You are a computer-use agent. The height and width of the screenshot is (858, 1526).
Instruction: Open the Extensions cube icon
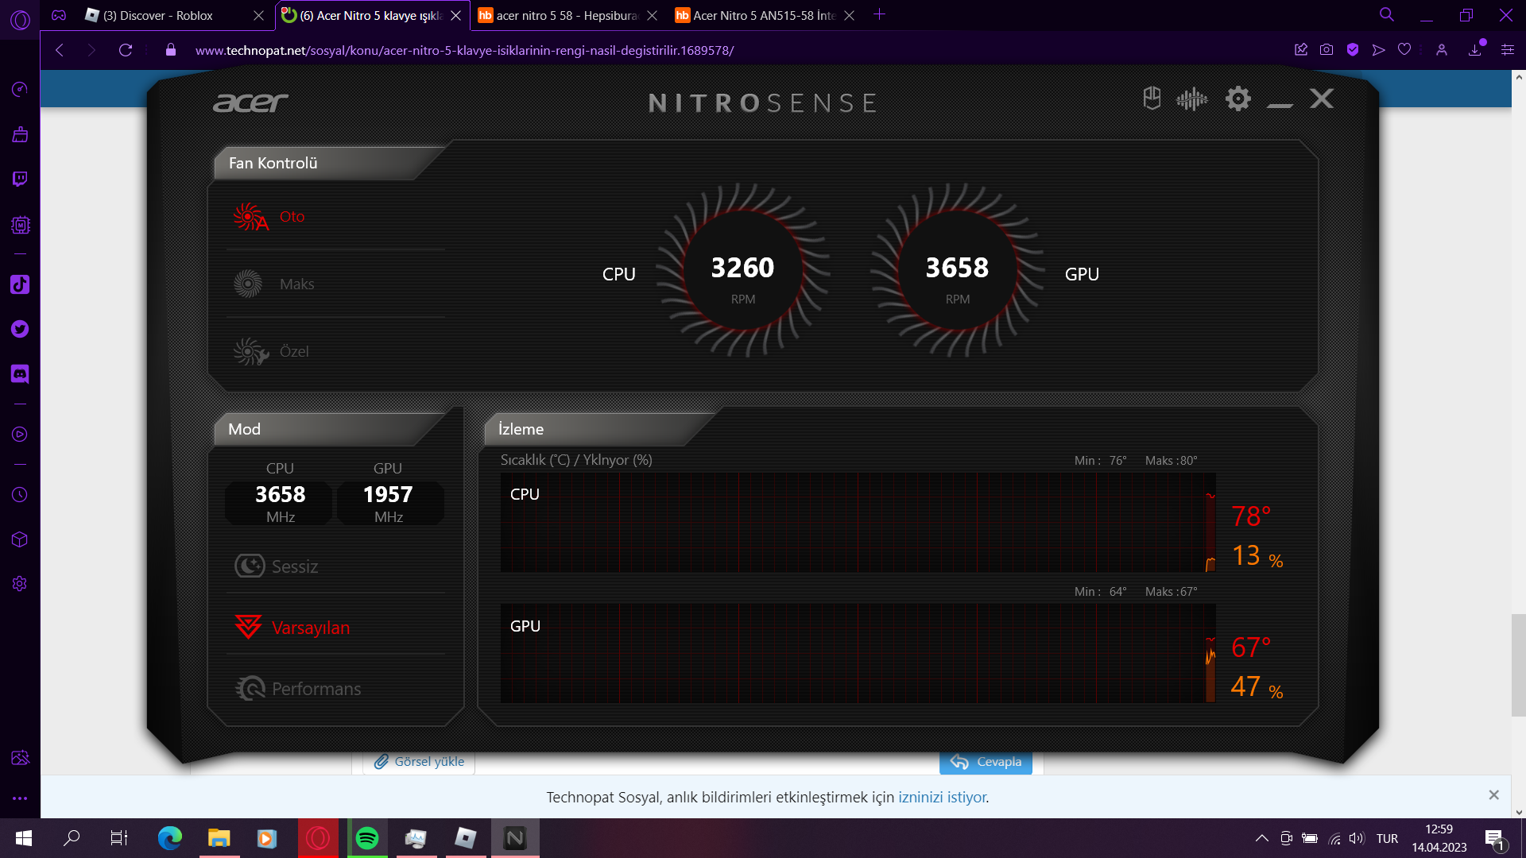tap(20, 539)
